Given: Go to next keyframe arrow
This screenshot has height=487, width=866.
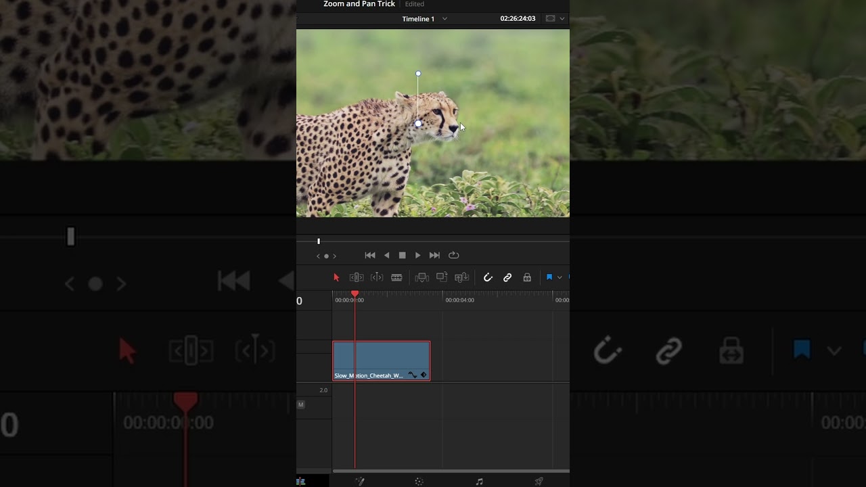Looking at the screenshot, I should [x=334, y=256].
